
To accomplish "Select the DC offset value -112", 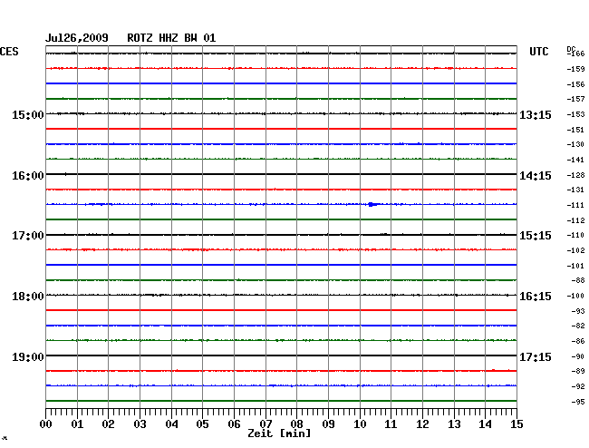I will tap(575, 220).
